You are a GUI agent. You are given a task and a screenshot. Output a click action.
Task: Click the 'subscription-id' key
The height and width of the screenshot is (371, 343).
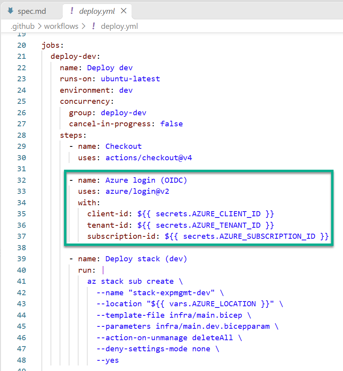[121, 236]
